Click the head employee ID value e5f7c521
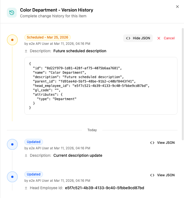This screenshot has width=184, height=198. tap(104, 188)
